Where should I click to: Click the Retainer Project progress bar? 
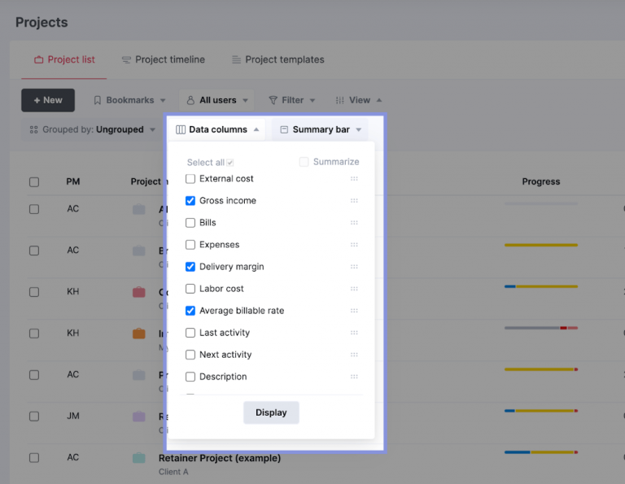[540, 452]
